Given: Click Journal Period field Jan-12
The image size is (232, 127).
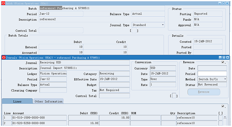Looking at the screenshot, I should (53, 79).
